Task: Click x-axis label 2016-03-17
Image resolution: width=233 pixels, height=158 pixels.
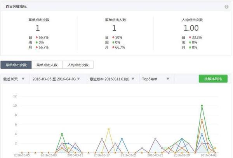Action: [x=102, y=155]
